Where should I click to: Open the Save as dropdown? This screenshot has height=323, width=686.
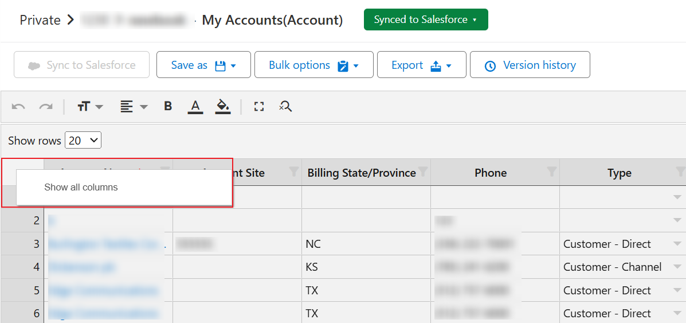[203, 65]
